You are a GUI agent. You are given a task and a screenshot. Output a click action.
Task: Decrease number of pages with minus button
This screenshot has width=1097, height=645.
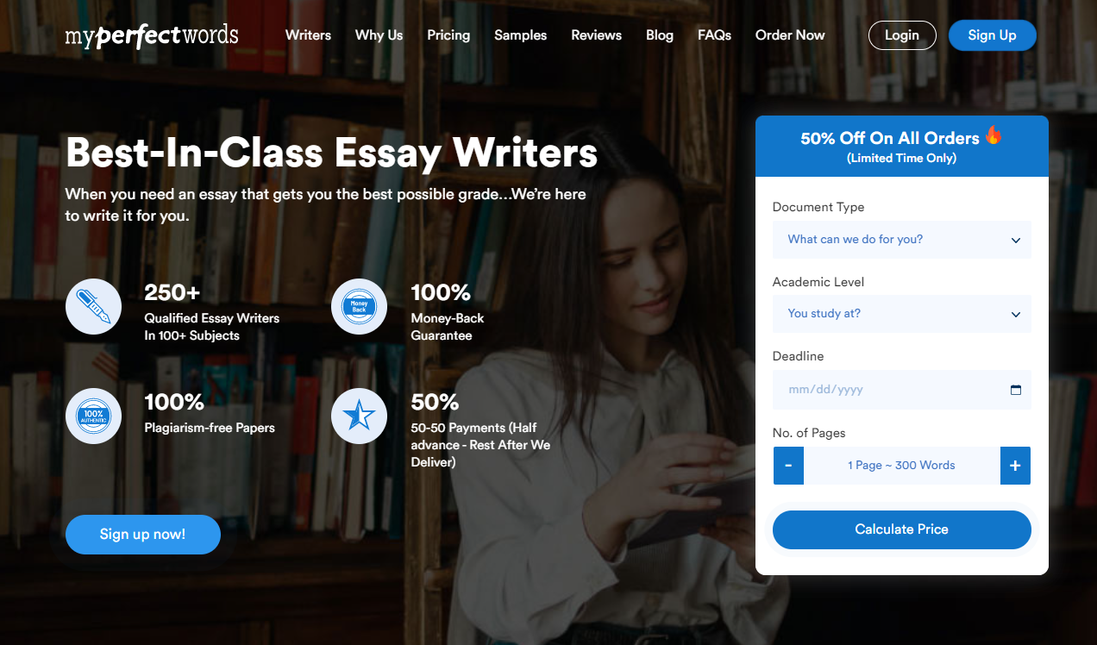pyautogui.click(x=788, y=466)
